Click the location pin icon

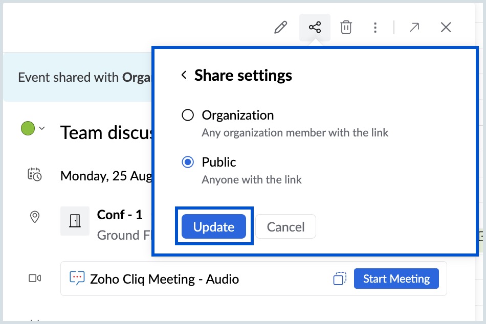(34, 217)
